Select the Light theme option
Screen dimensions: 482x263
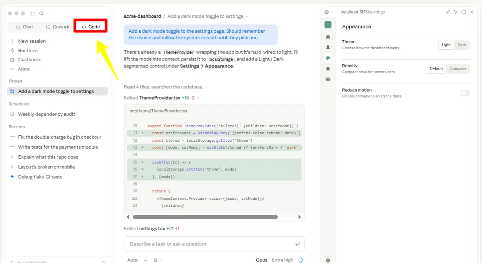pos(446,45)
